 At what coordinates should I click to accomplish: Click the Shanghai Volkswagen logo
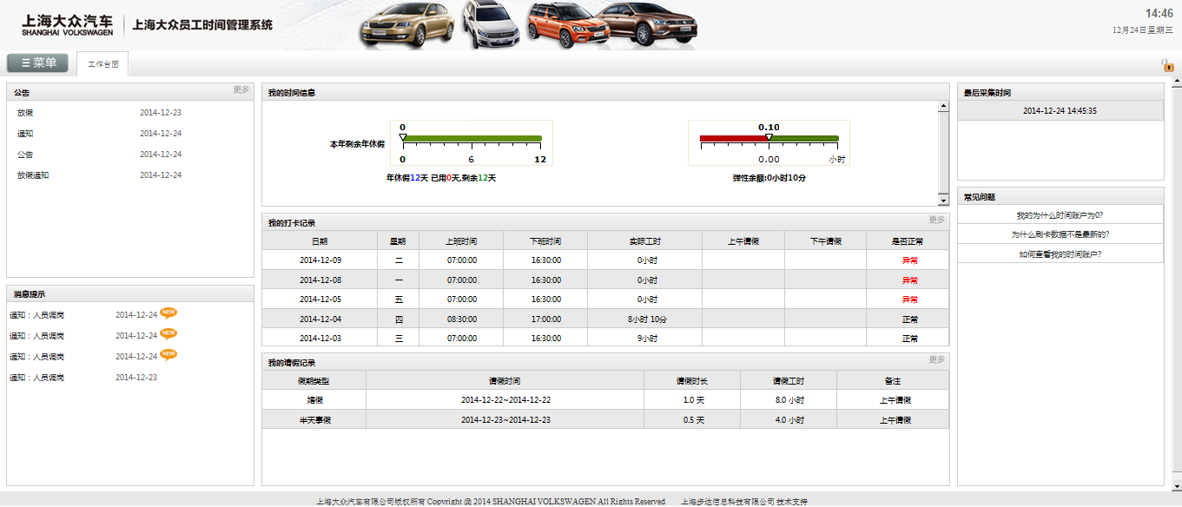[67, 25]
